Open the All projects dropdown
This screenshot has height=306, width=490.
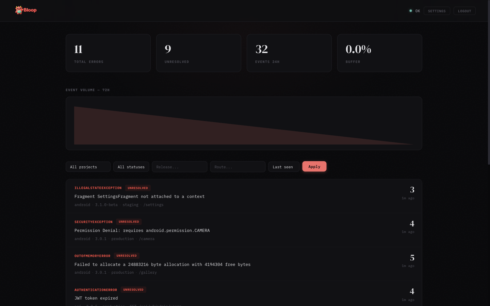point(88,167)
